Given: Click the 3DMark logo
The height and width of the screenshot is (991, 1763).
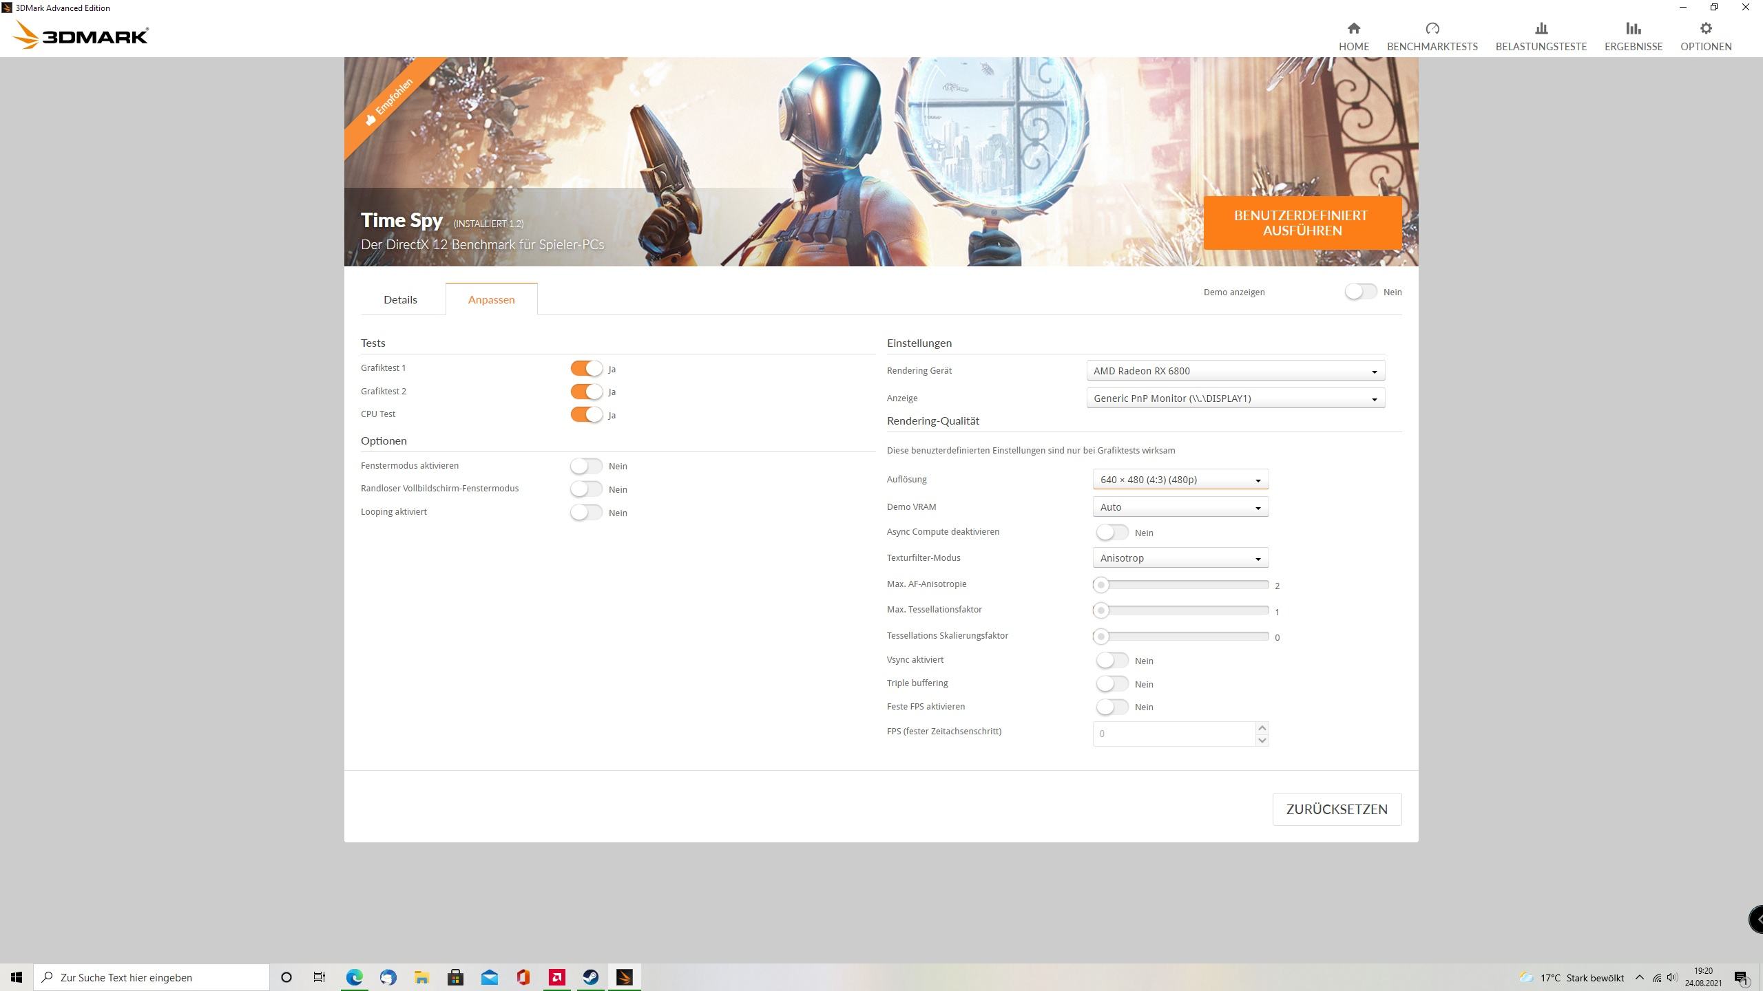Looking at the screenshot, I should pos(81,35).
